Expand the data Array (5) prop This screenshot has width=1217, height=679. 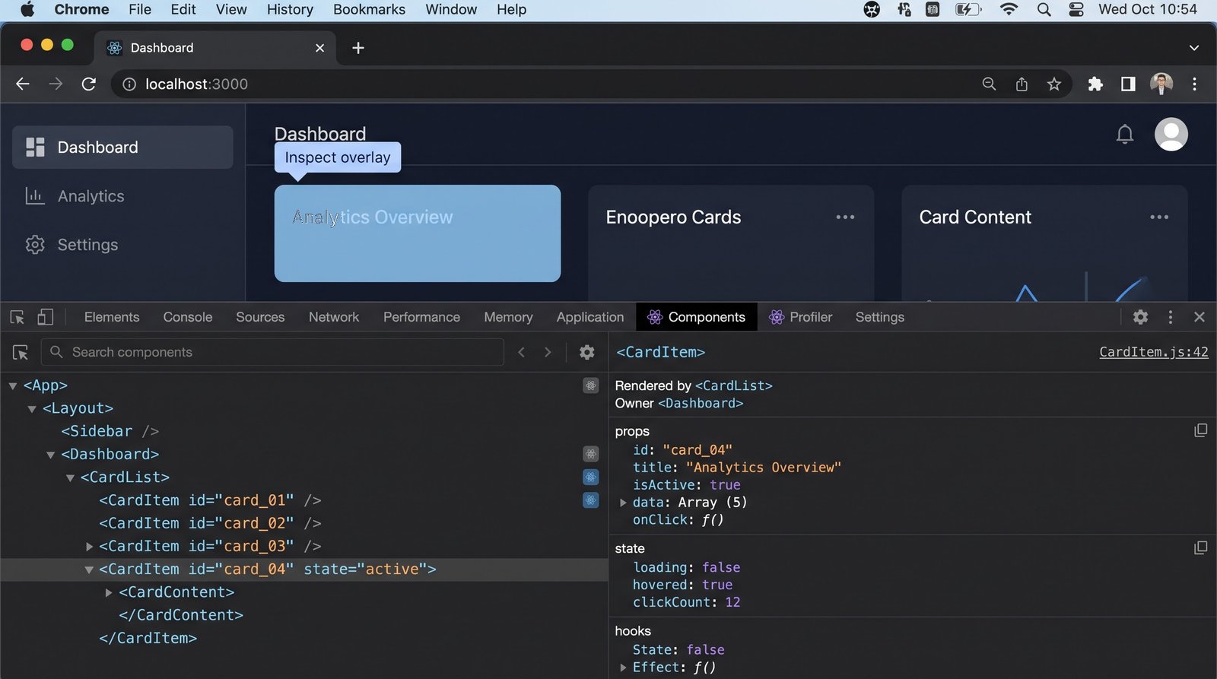[623, 503]
